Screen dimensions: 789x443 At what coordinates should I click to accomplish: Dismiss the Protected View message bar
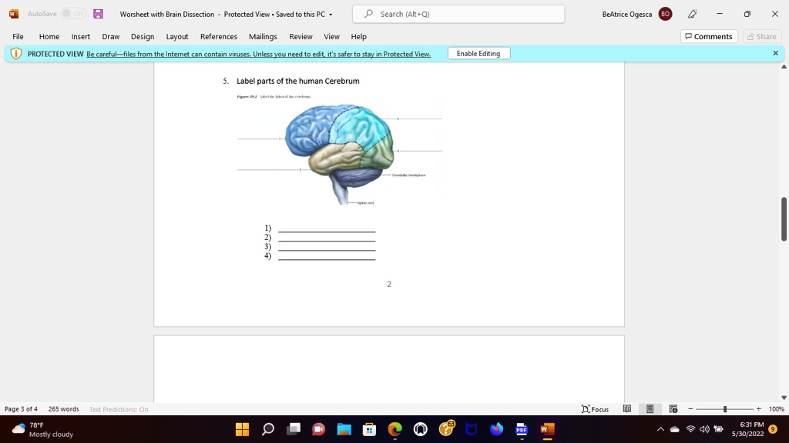pyautogui.click(x=775, y=53)
